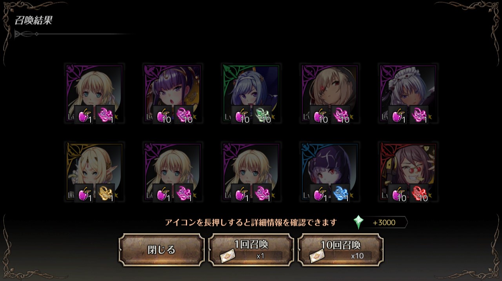502x281 pixels.
Task: Click the 召喚結果 header title
Action: pyautogui.click(x=33, y=21)
